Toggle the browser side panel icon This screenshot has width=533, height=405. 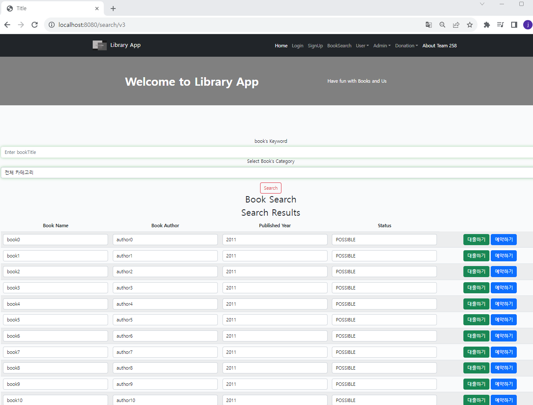(x=514, y=25)
